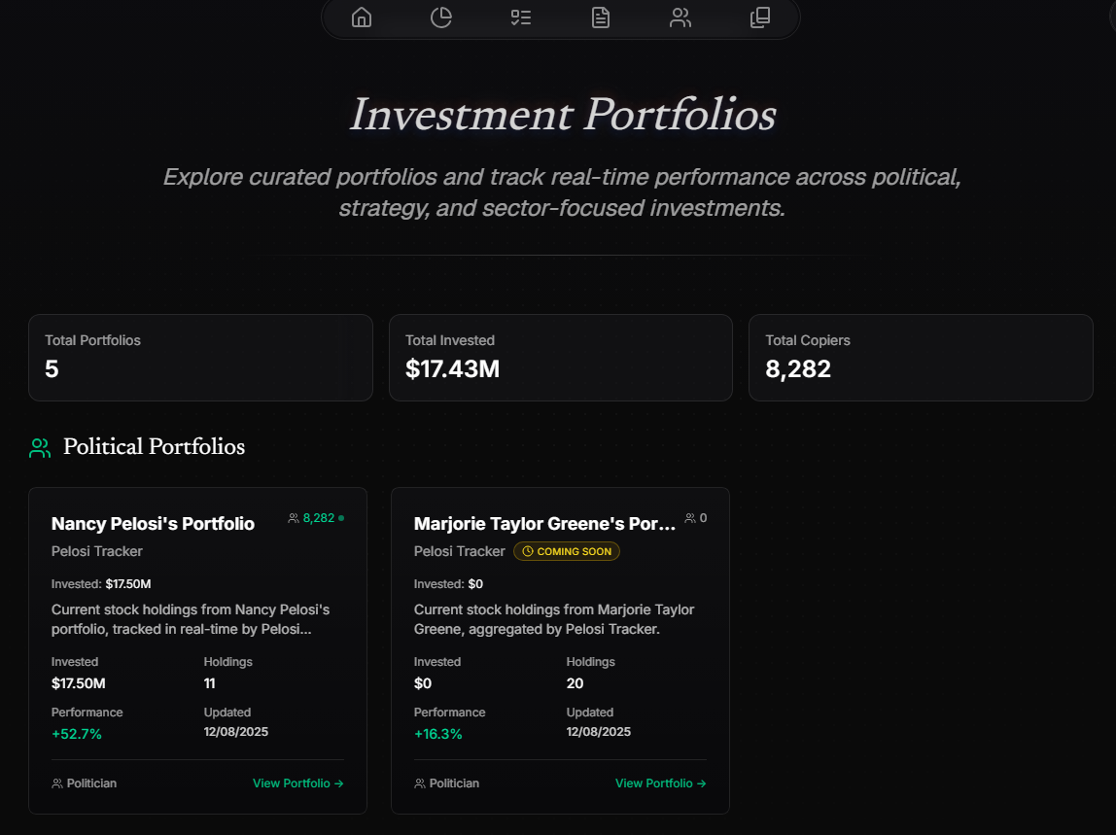The height and width of the screenshot is (835, 1116).
Task: Click the document icon in the navigation bar
Action: click(600, 17)
